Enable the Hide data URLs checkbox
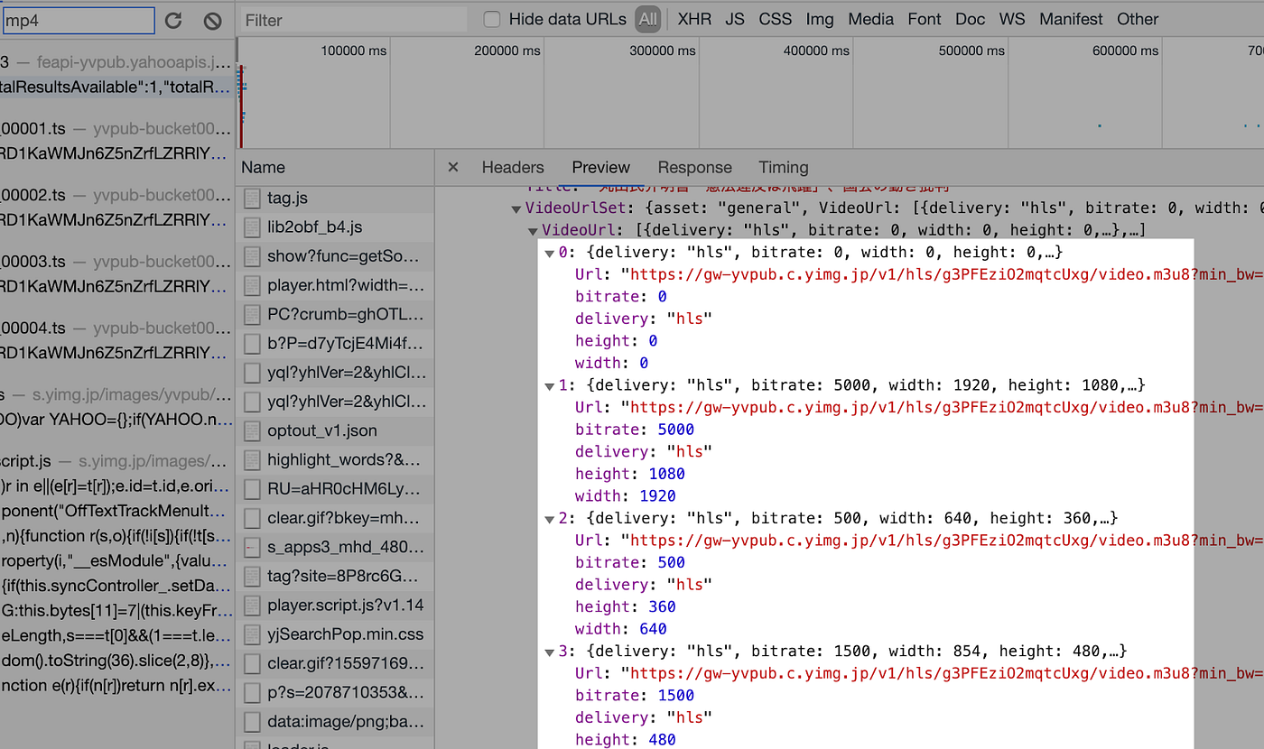Screen dimensions: 1264x749 coord(491,18)
